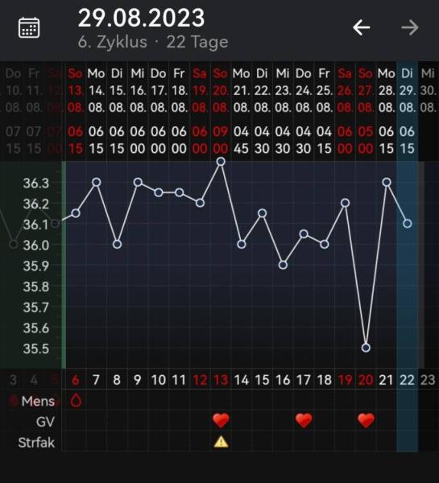The width and height of the screenshot is (439, 483).
Task: Select the temperature point on highlighted Di 29.08.
Action: 408,224
